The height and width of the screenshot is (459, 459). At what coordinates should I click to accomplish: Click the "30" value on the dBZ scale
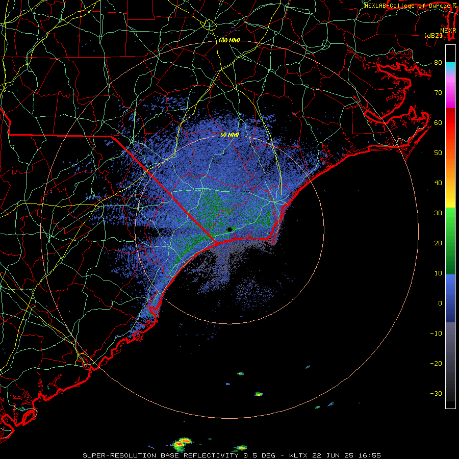[x=438, y=213]
